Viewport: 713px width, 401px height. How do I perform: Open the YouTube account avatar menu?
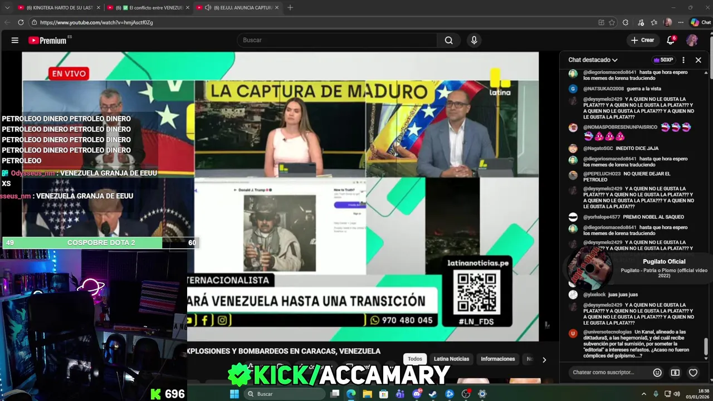pyautogui.click(x=692, y=40)
